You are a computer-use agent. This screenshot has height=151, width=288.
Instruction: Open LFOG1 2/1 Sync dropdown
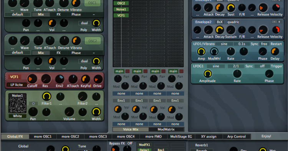pyautogui.click(x=236, y=66)
